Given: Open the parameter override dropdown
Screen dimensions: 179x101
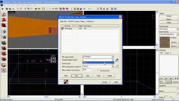Looking at the screenshot, I should pyautogui.click(x=112, y=66).
